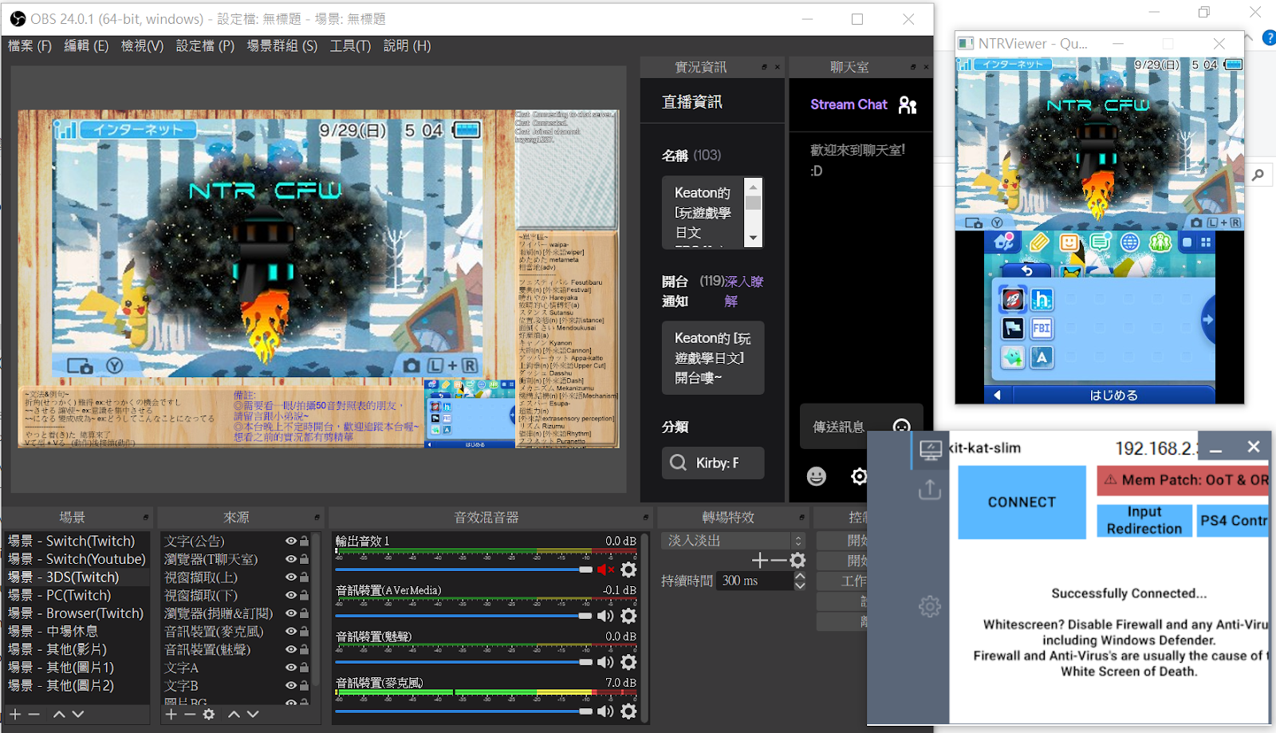Add a new scene with plus icon
This screenshot has width=1276, height=733.
15,714
